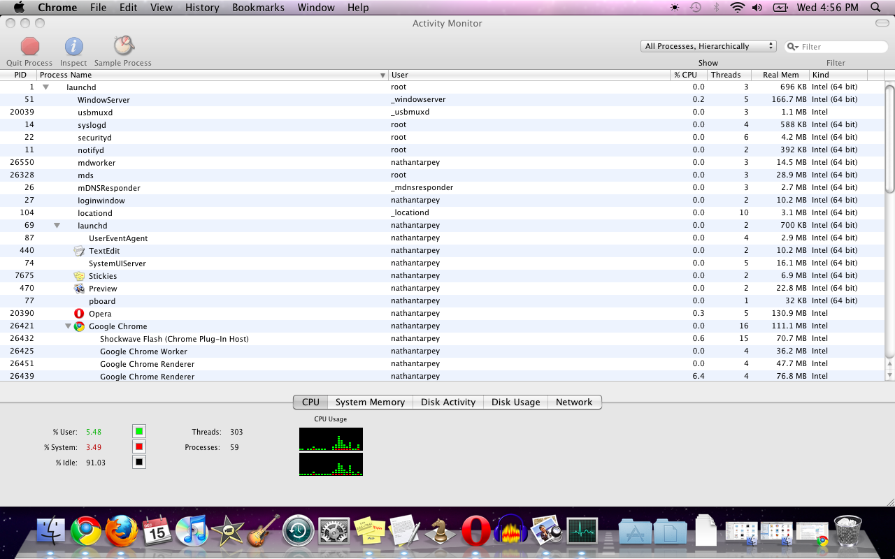Click the green % User color swatch
The width and height of the screenshot is (895, 559).
[139, 431]
